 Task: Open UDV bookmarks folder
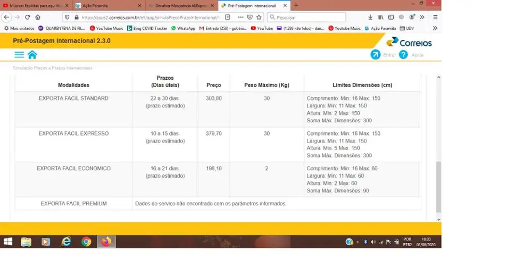(407, 28)
